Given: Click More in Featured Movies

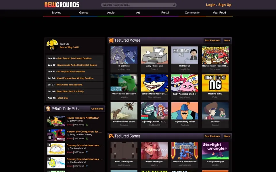Looking at the screenshot, I should pyautogui.click(x=227, y=40).
